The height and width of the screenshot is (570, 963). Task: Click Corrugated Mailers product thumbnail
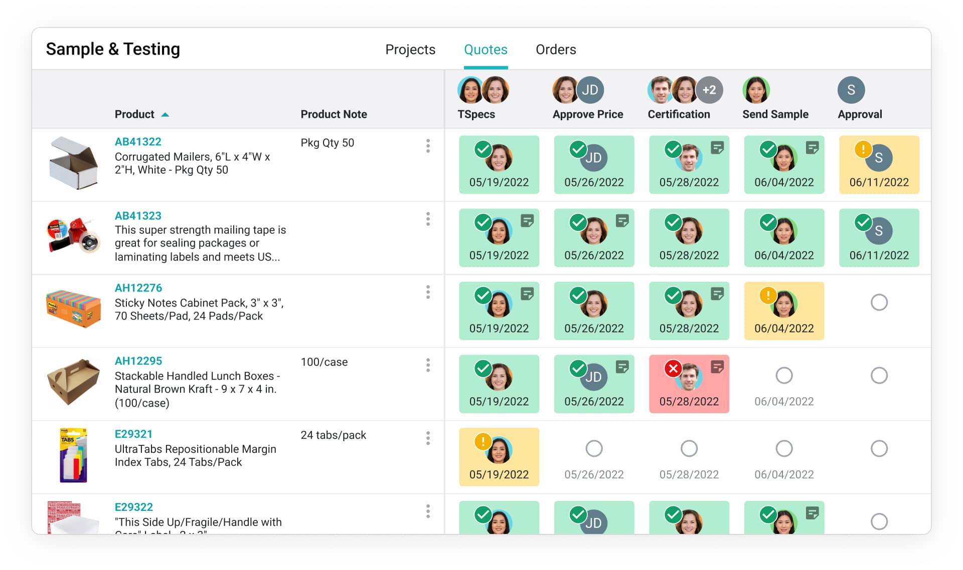tap(73, 163)
